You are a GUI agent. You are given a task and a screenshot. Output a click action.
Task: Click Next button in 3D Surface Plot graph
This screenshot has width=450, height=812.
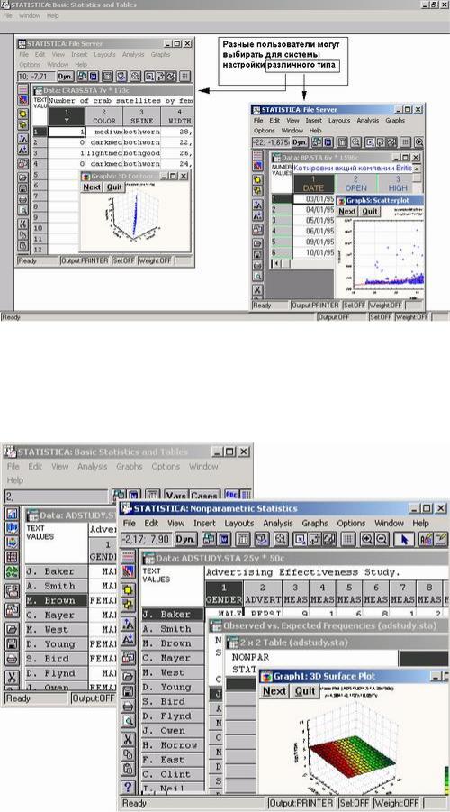pos(274,691)
